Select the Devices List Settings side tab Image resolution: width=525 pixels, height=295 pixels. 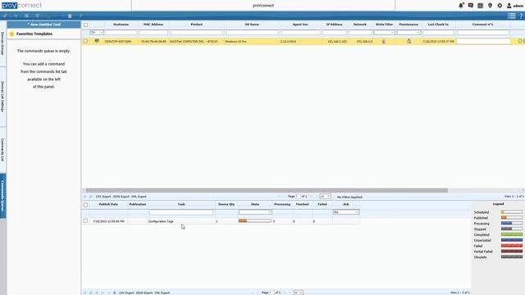coord(2,97)
